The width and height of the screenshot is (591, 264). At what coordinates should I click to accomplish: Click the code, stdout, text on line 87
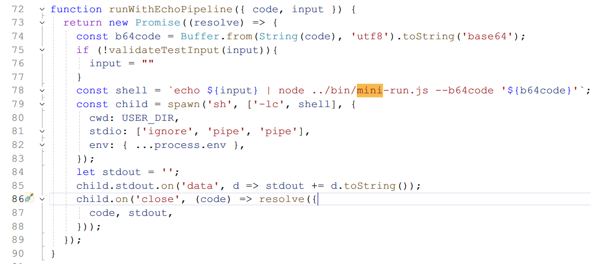coord(132,213)
